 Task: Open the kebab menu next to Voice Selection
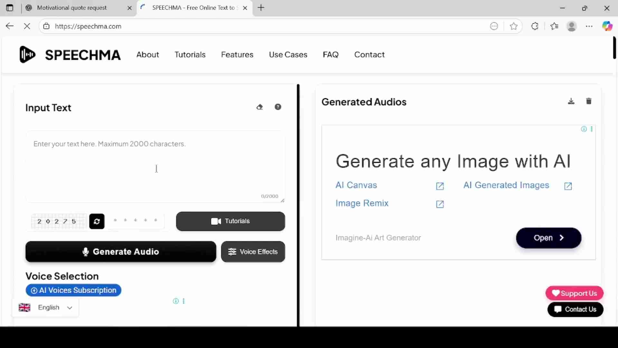(184, 301)
